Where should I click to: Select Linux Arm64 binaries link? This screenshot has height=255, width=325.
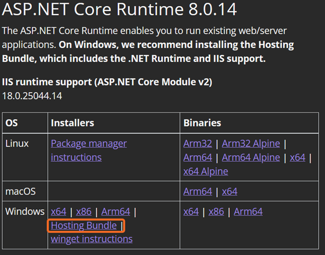pyautogui.click(x=197, y=157)
